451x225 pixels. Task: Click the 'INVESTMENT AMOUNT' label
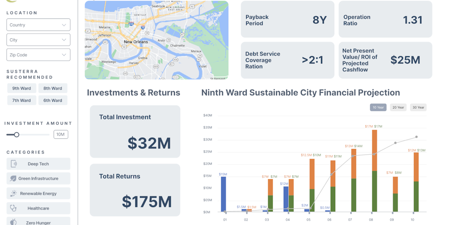pyautogui.click(x=38, y=123)
